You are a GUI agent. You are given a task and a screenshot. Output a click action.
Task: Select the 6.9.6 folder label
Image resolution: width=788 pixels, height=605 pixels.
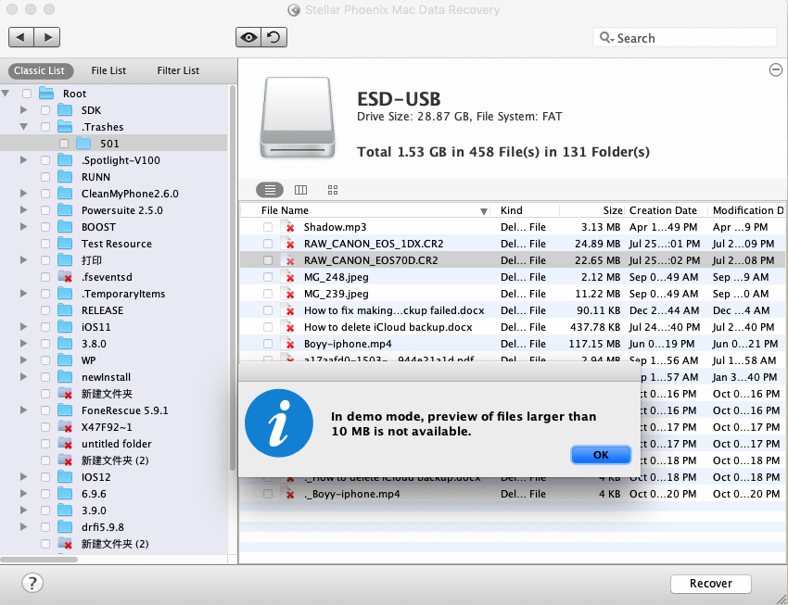pyautogui.click(x=94, y=494)
